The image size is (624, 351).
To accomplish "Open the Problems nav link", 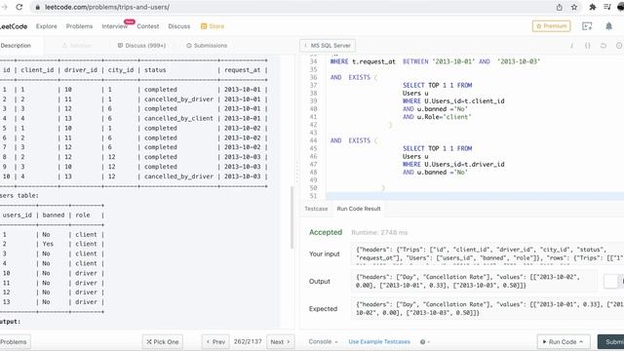I will tap(79, 26).
